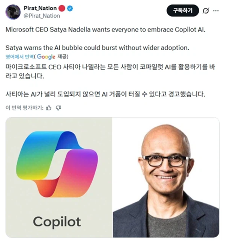227x246 pixels.
Task: Click the Google logo in translation credit
Action: point(46,57)
